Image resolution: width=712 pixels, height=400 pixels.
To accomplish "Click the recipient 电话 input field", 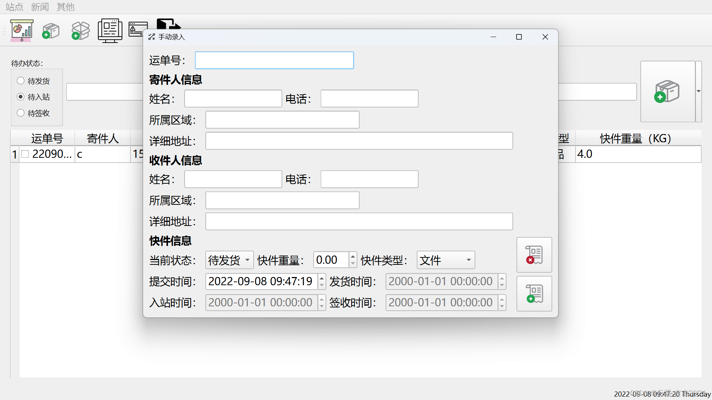I will coord(369,179).
